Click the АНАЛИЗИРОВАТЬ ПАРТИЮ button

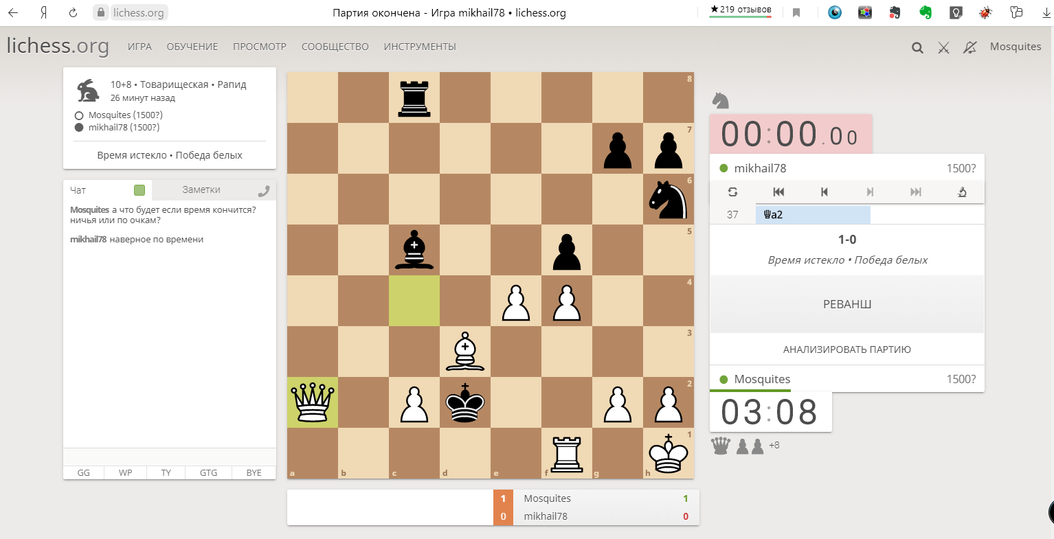[847, 349]
